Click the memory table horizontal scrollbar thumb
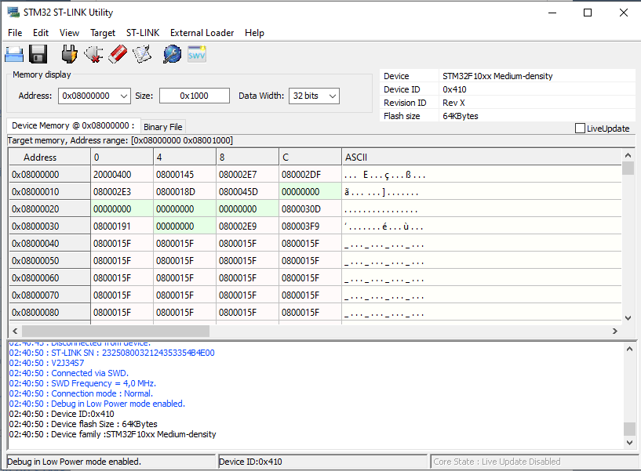The width and height of the screenshot is (641, 471). [x=115, y=331]
